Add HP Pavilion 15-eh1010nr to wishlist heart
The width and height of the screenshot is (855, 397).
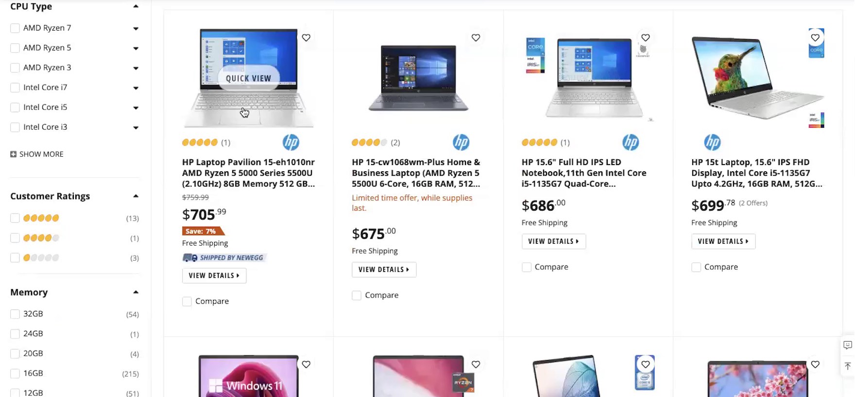[306, 37]
